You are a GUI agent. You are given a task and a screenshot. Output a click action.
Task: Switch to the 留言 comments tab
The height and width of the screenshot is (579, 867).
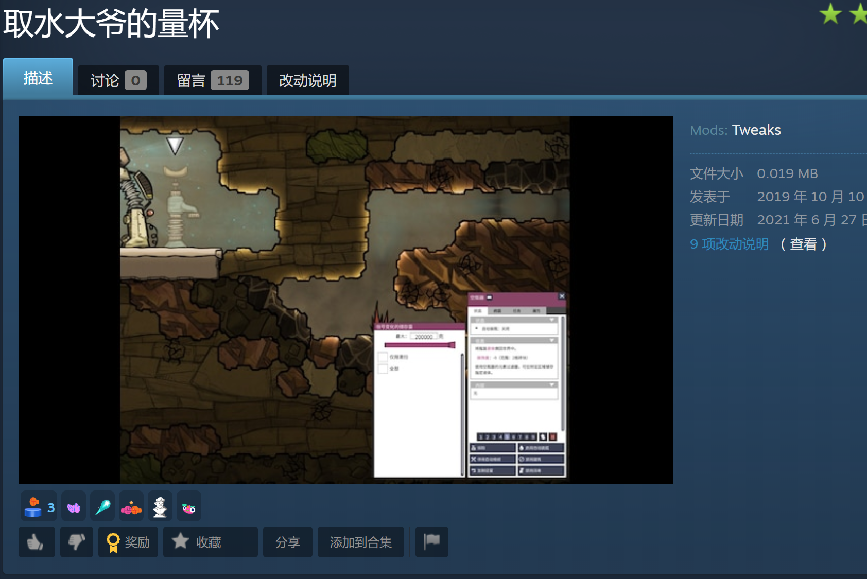pos(213,80)
